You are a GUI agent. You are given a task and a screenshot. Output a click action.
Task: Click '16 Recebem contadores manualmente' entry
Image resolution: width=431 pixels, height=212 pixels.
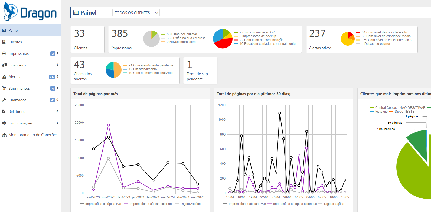coord(265,44)
